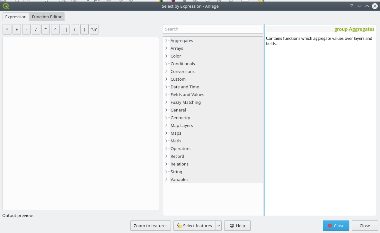Click the power caret operator button

[x=55, y=29]
